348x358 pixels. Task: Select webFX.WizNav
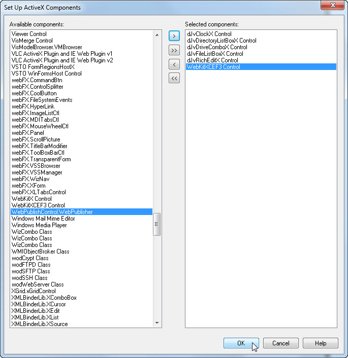(81, 179)
